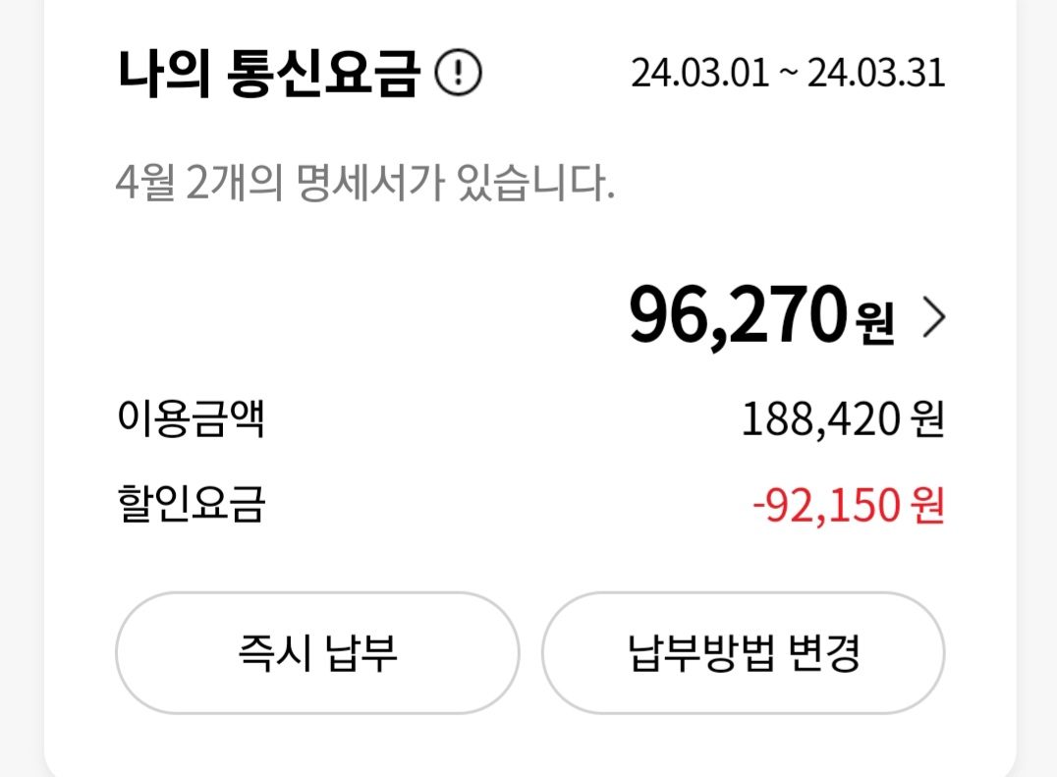This screenshot has height=777, width=1057.
Task: Tap the 할인요금 label
Action: click(x=191, y=506)
